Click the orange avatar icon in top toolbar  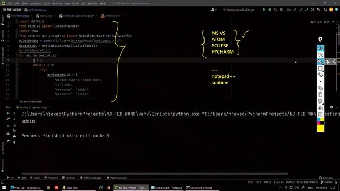pos(331,10)
